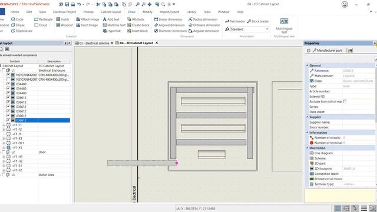Image resolution: width=377 pixels, height=212 pixels.
Task: Add an Aligned dimension
Action: (x=170, y=25)
